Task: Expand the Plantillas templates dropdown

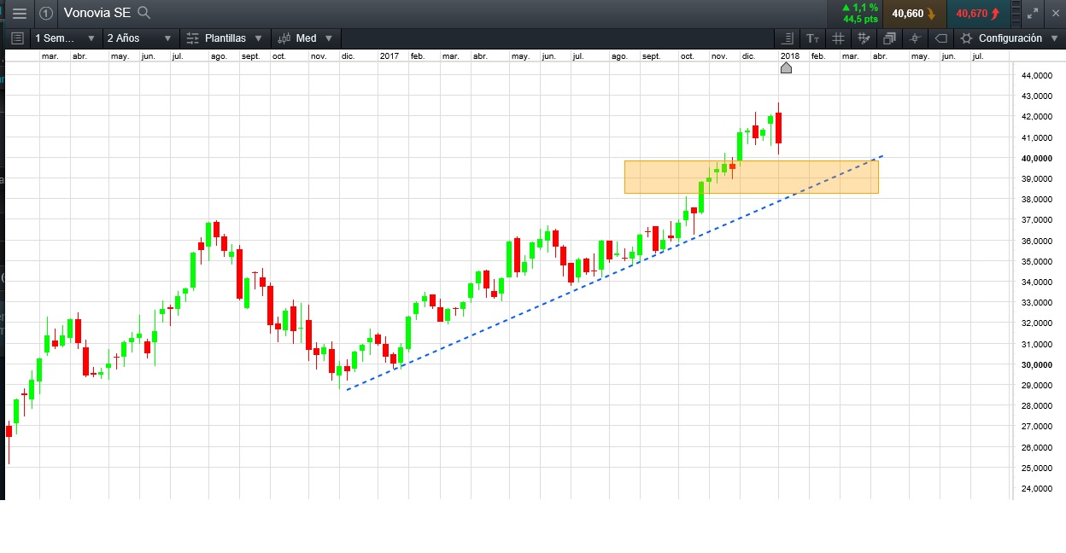Action: (x=258, y=38)
